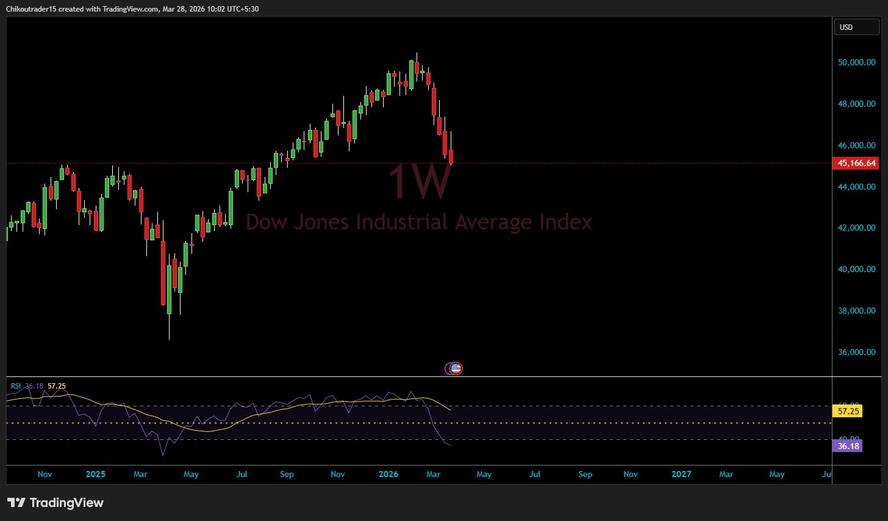888x521 pixels.
Task: Select the 42,000.00 price scale label
Action: 857,228
